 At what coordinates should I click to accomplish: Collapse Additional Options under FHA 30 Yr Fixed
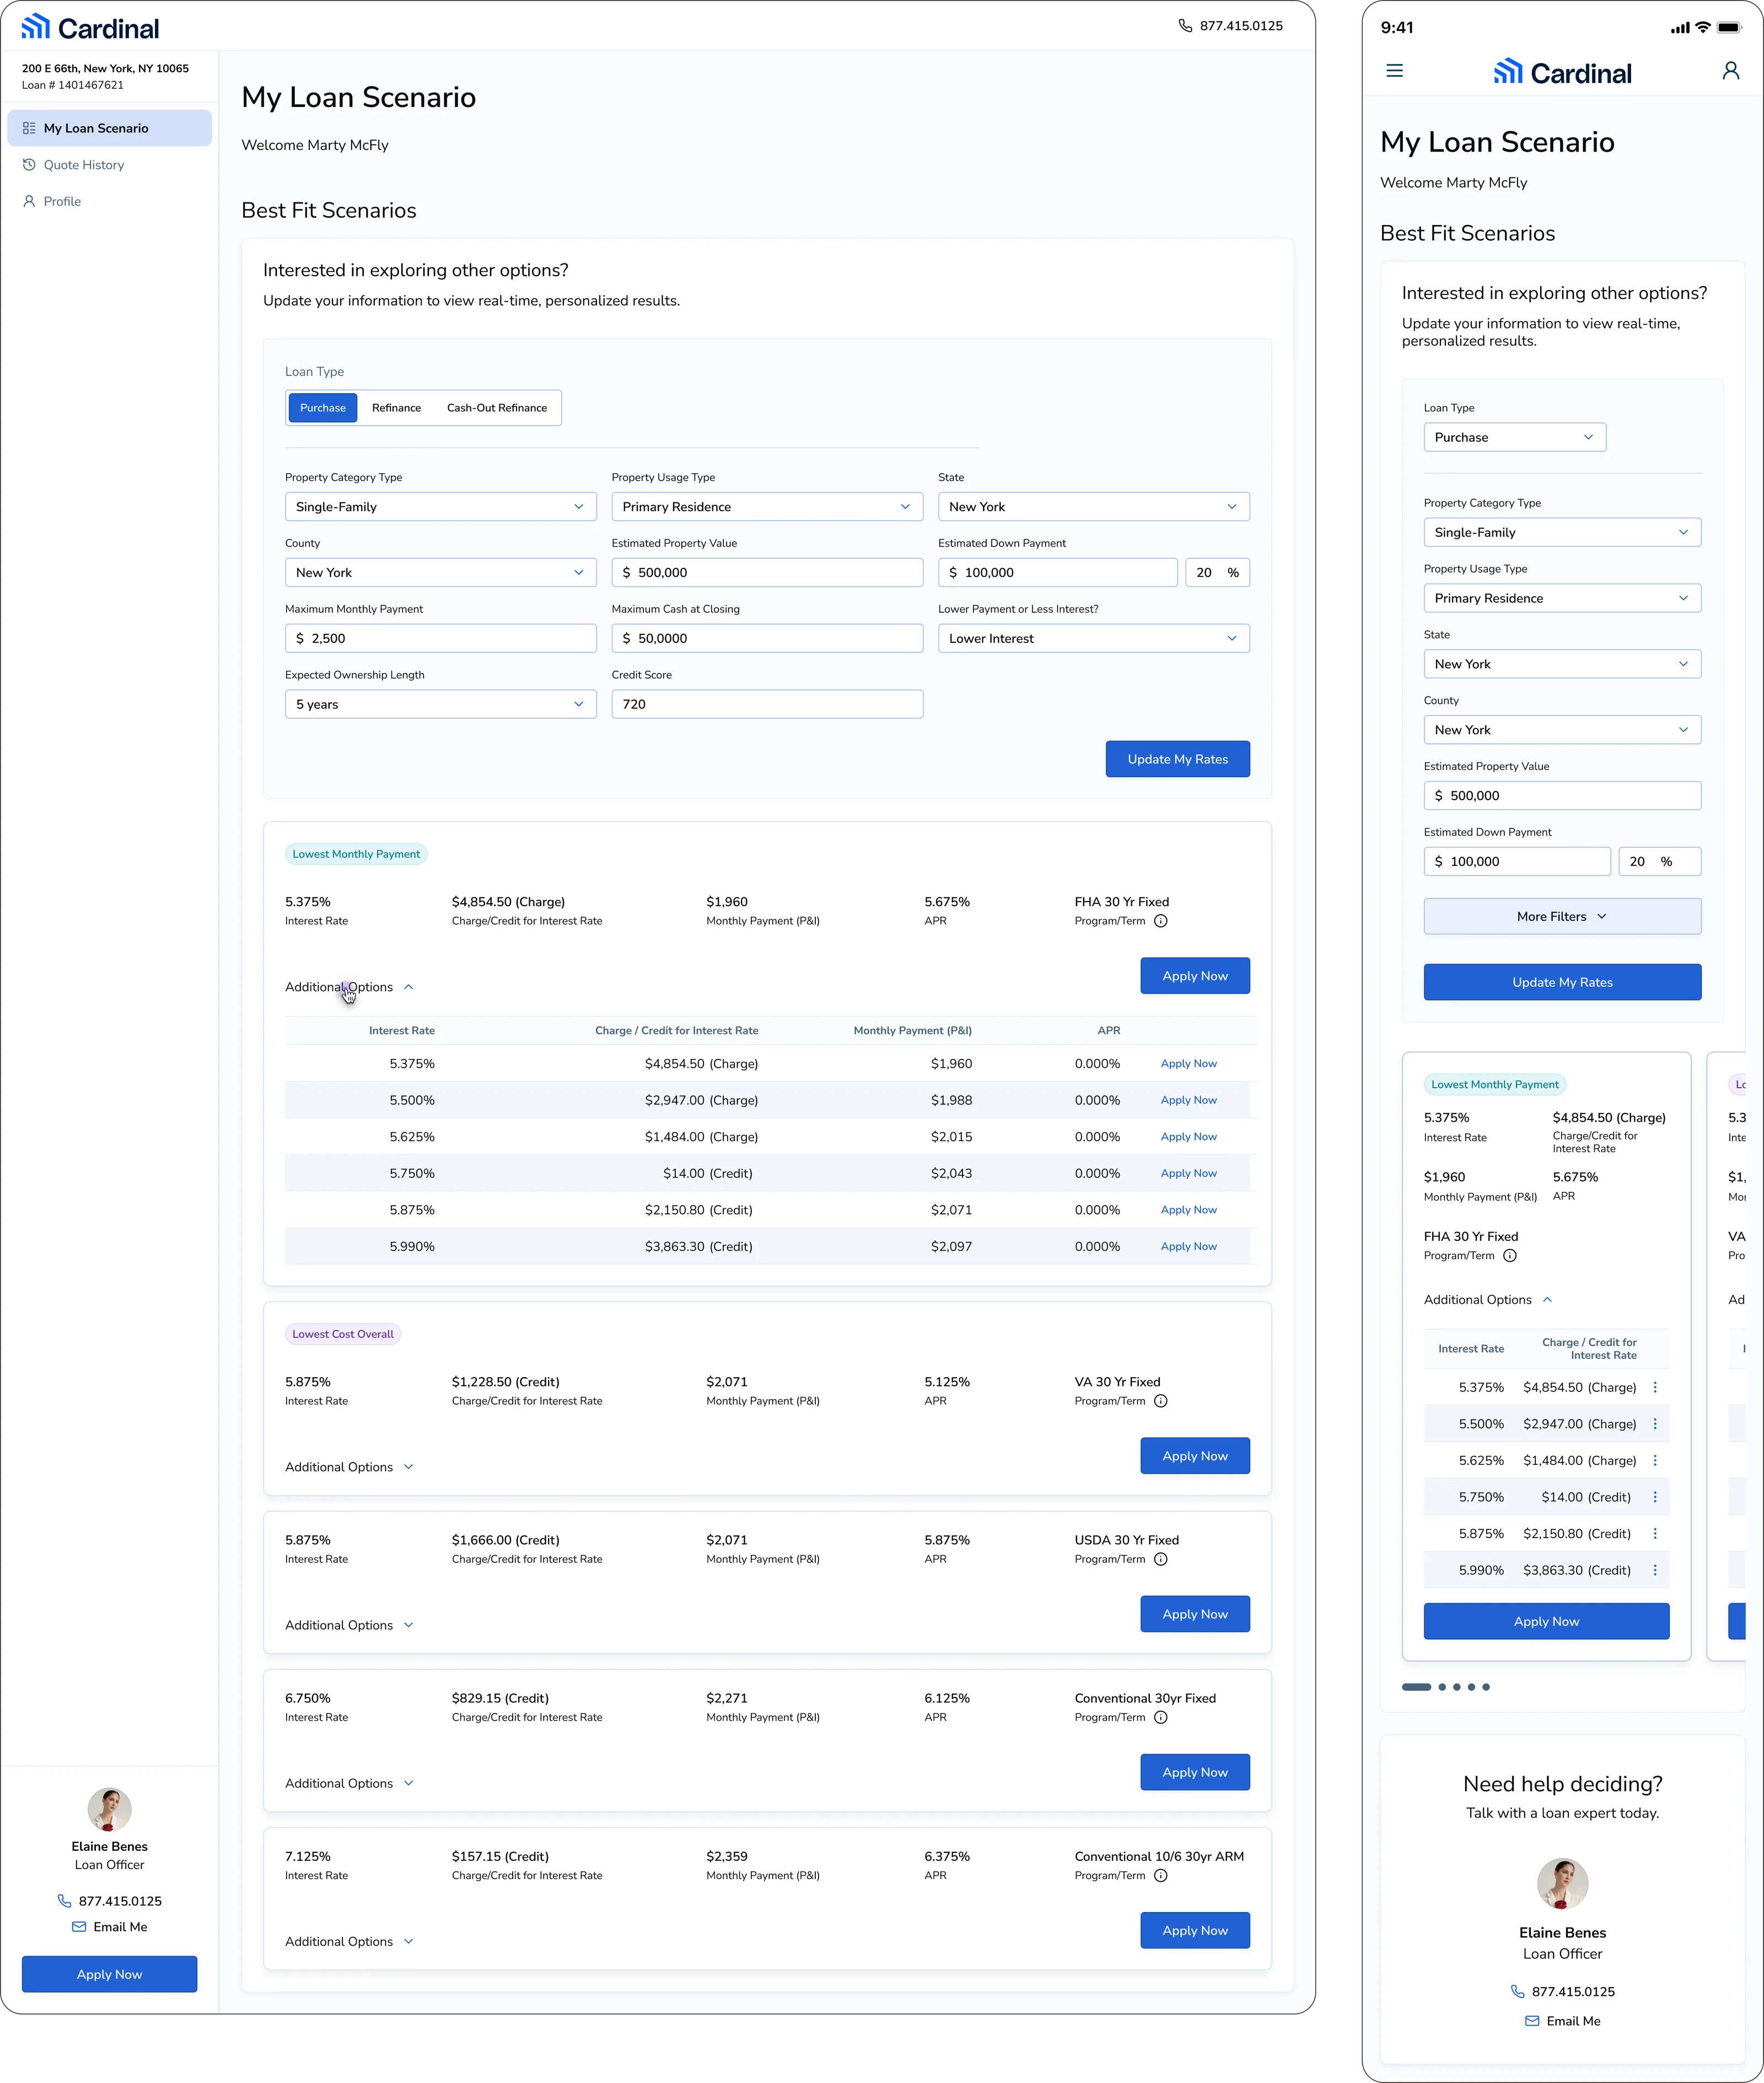349,988
